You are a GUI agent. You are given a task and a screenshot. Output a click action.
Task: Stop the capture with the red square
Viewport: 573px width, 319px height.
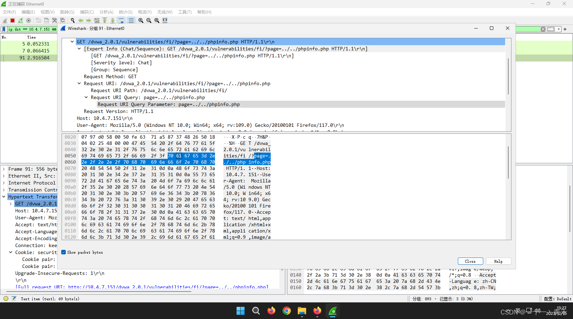pyautogui.click(x=13, y=21)
